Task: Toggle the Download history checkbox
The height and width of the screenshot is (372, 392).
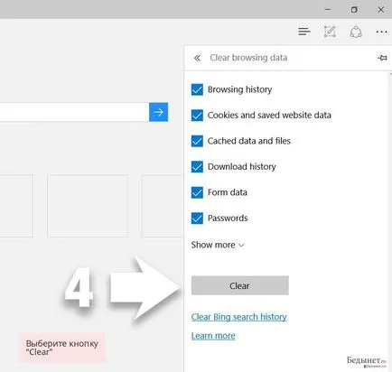Action: tap(197, 167)
